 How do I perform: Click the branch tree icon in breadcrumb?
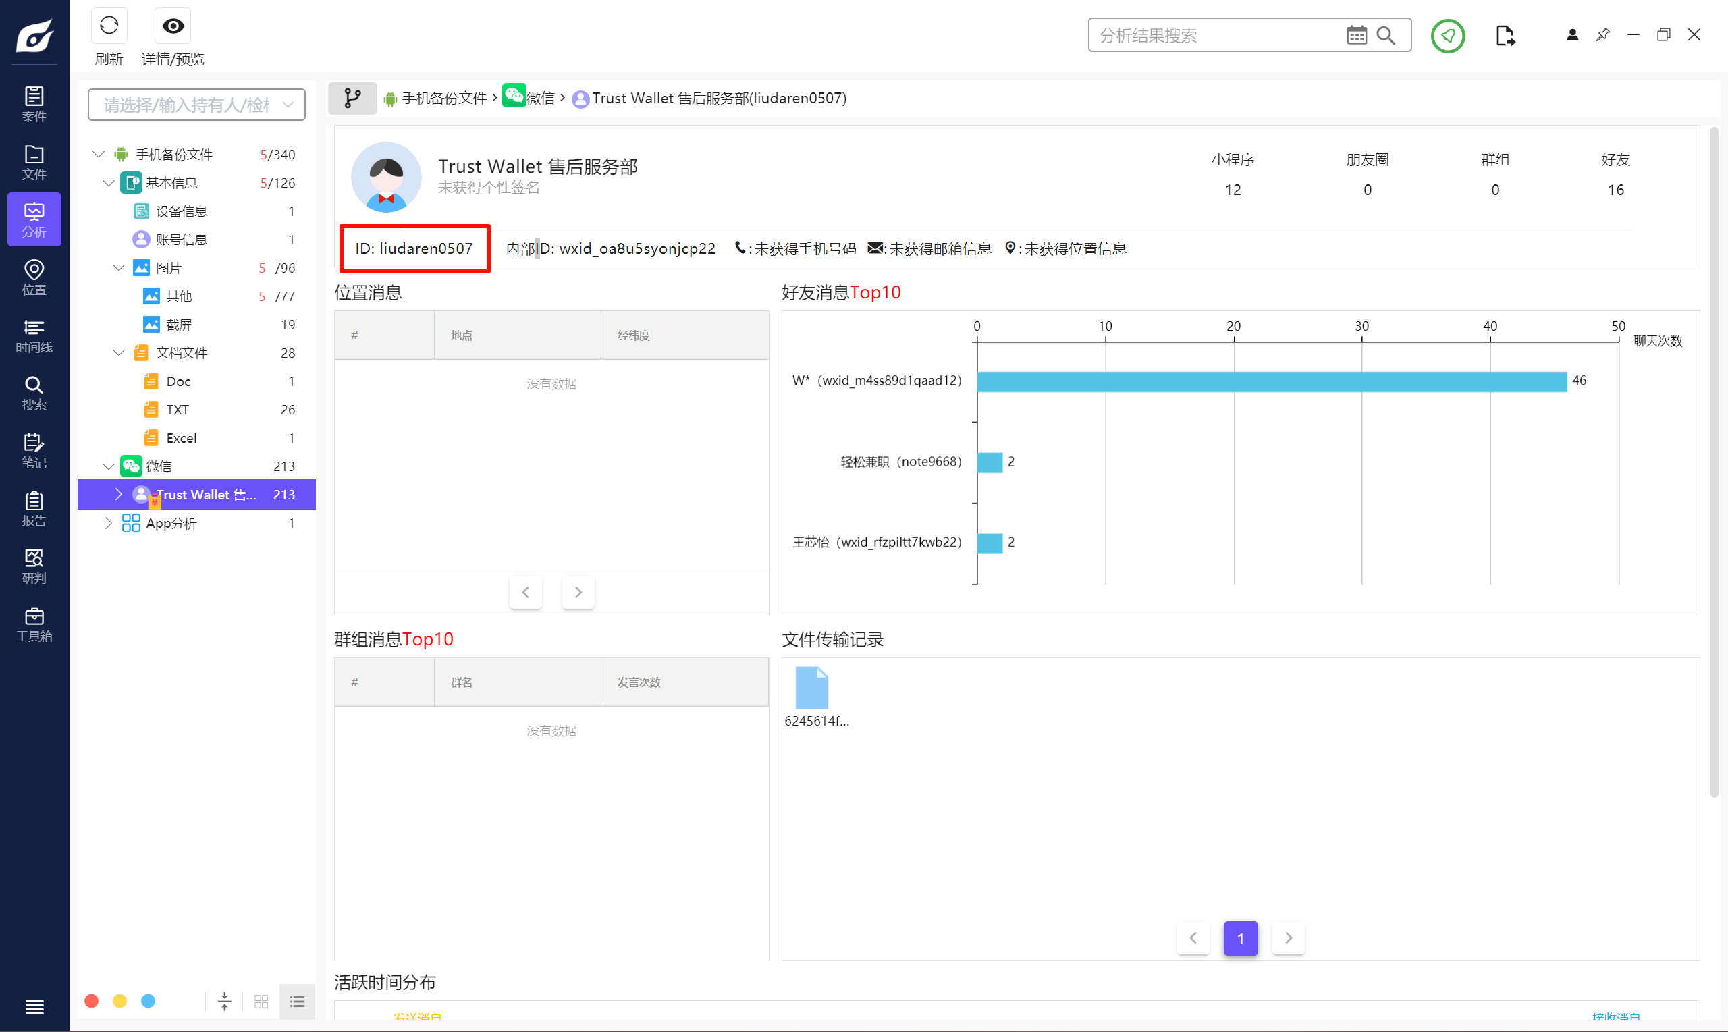(352, 98)
